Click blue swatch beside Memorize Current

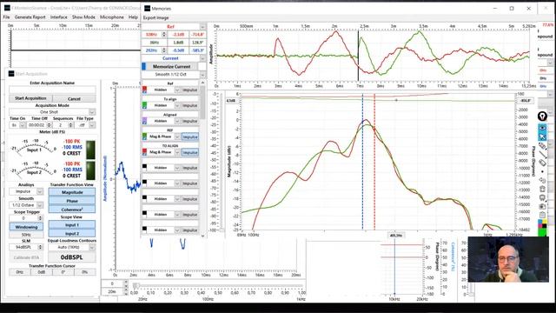143,66
